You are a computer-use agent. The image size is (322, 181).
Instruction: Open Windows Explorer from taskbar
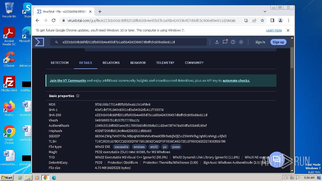click(x=28, y=178)
